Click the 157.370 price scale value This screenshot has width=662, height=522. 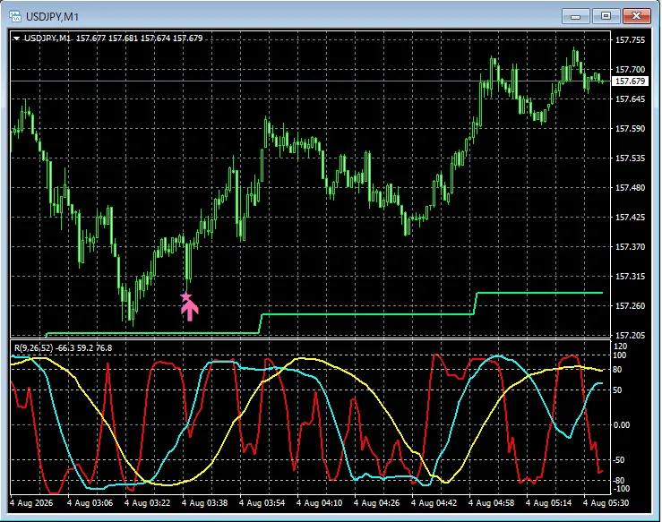tap(631, 247)
